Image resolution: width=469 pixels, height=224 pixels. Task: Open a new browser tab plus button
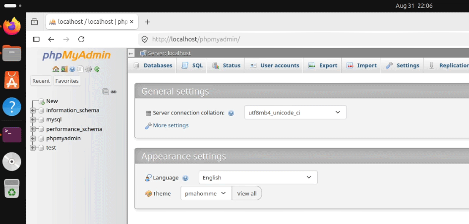click(147, 22)
